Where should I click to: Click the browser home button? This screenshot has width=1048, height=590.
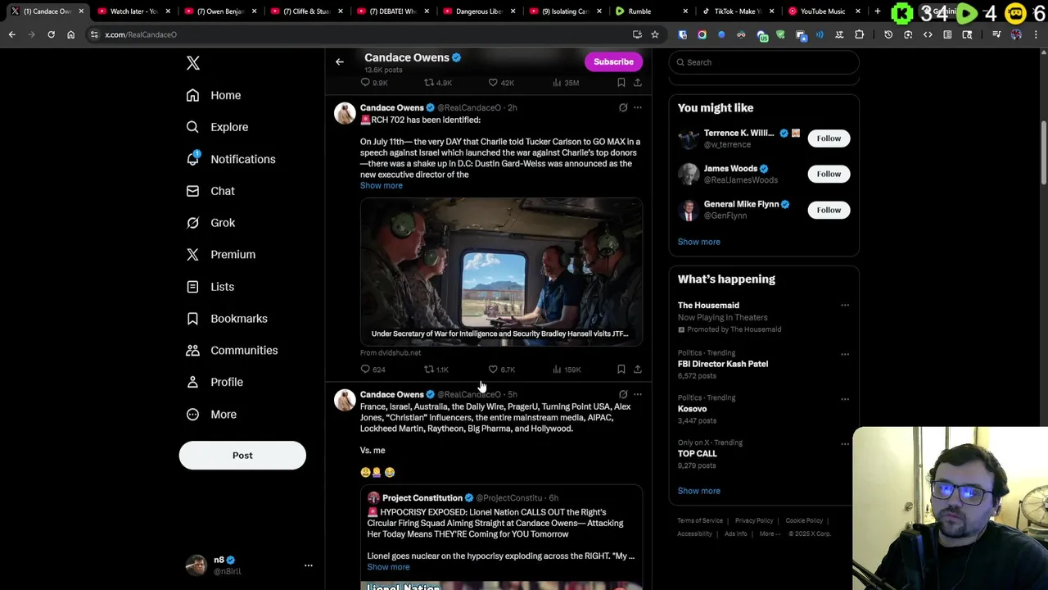coord(70,34)
